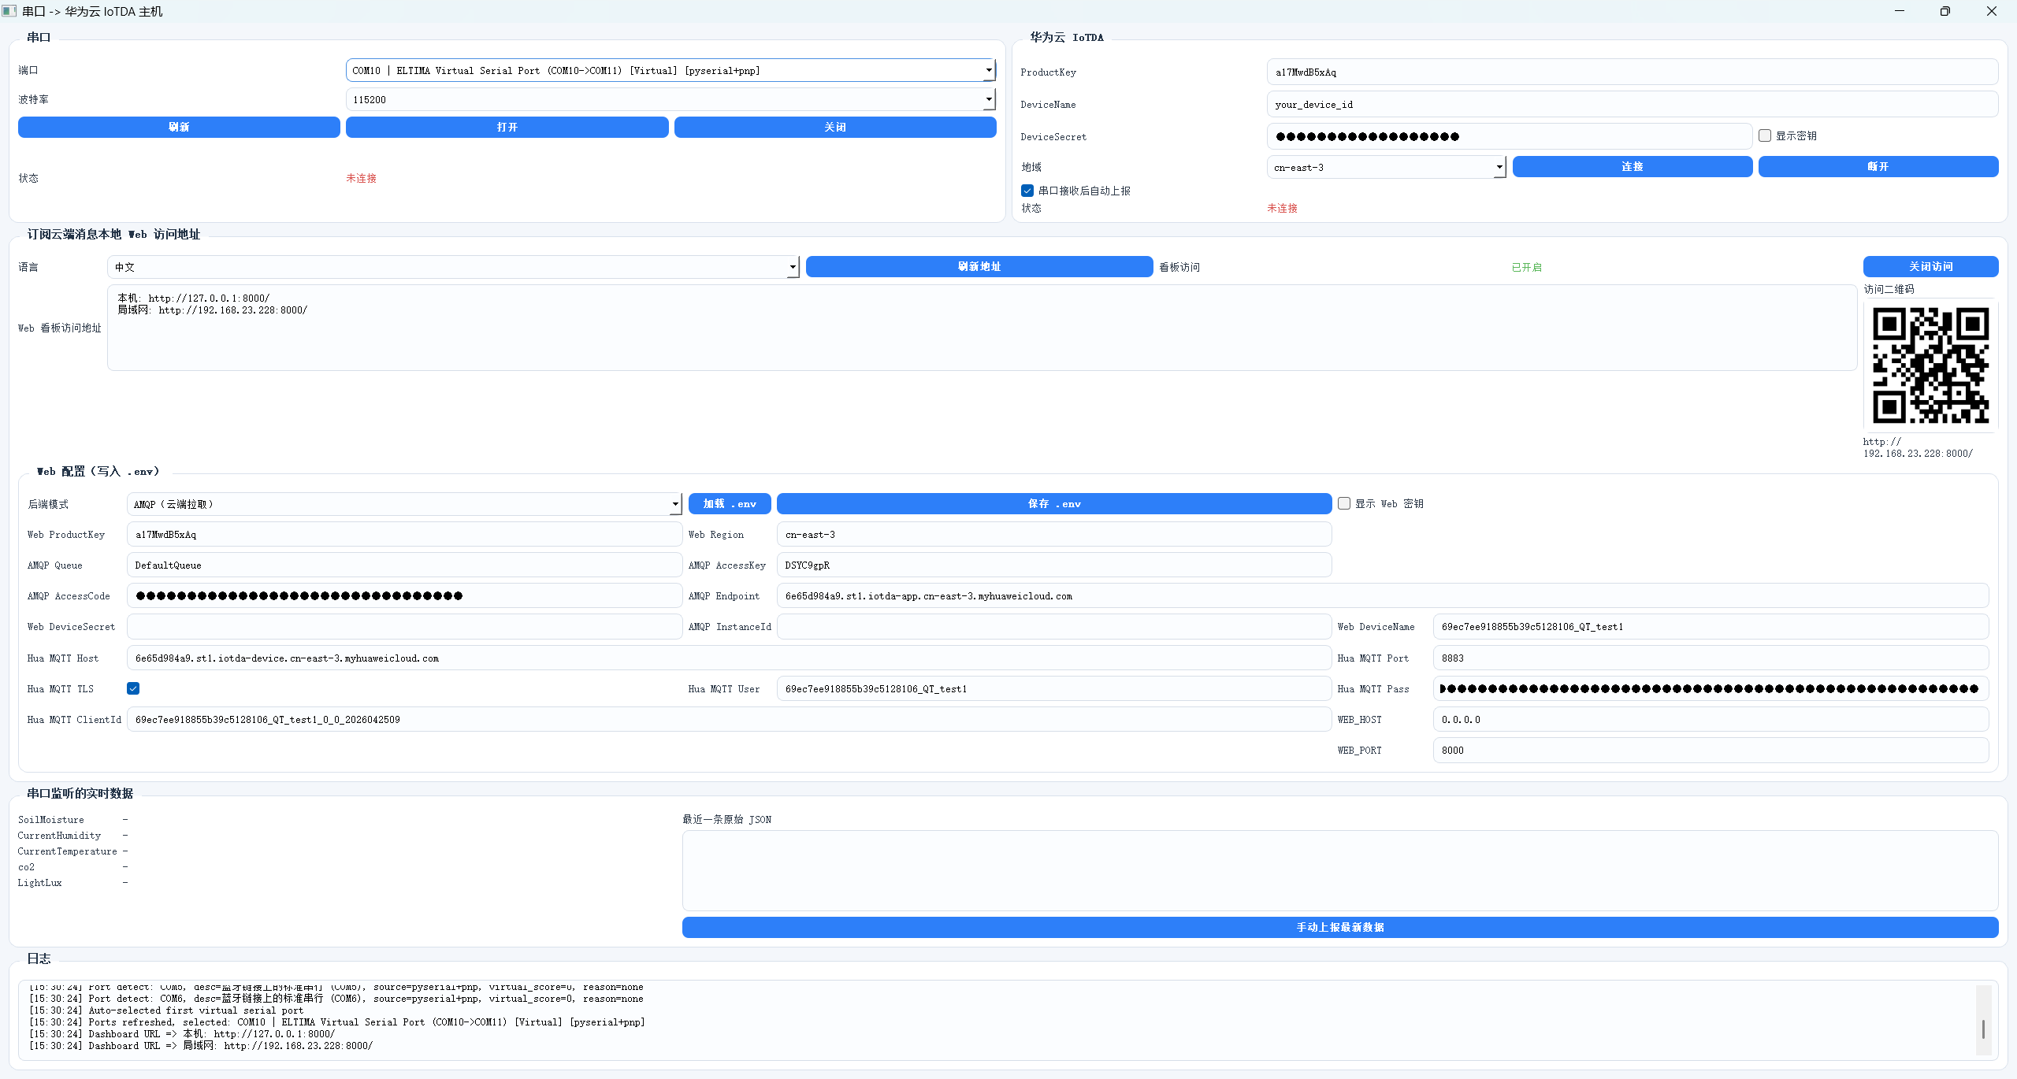Click the ProductKey input field
The width and height of the screenshot is (2017, 1079).
click(x=1633, y=72)
